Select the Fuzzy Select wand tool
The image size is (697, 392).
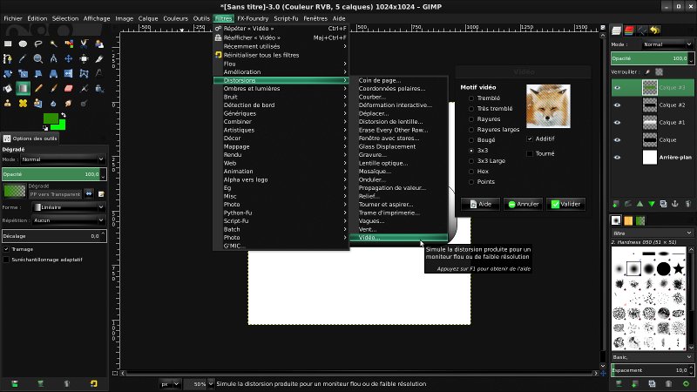tap(53, 44)
